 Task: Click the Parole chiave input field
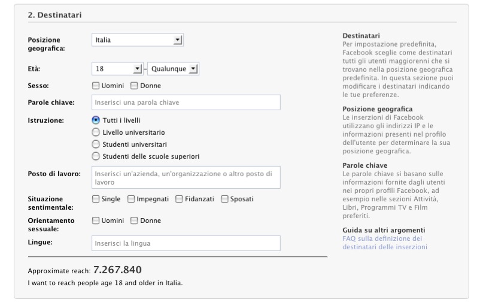[x=186, y=102]
